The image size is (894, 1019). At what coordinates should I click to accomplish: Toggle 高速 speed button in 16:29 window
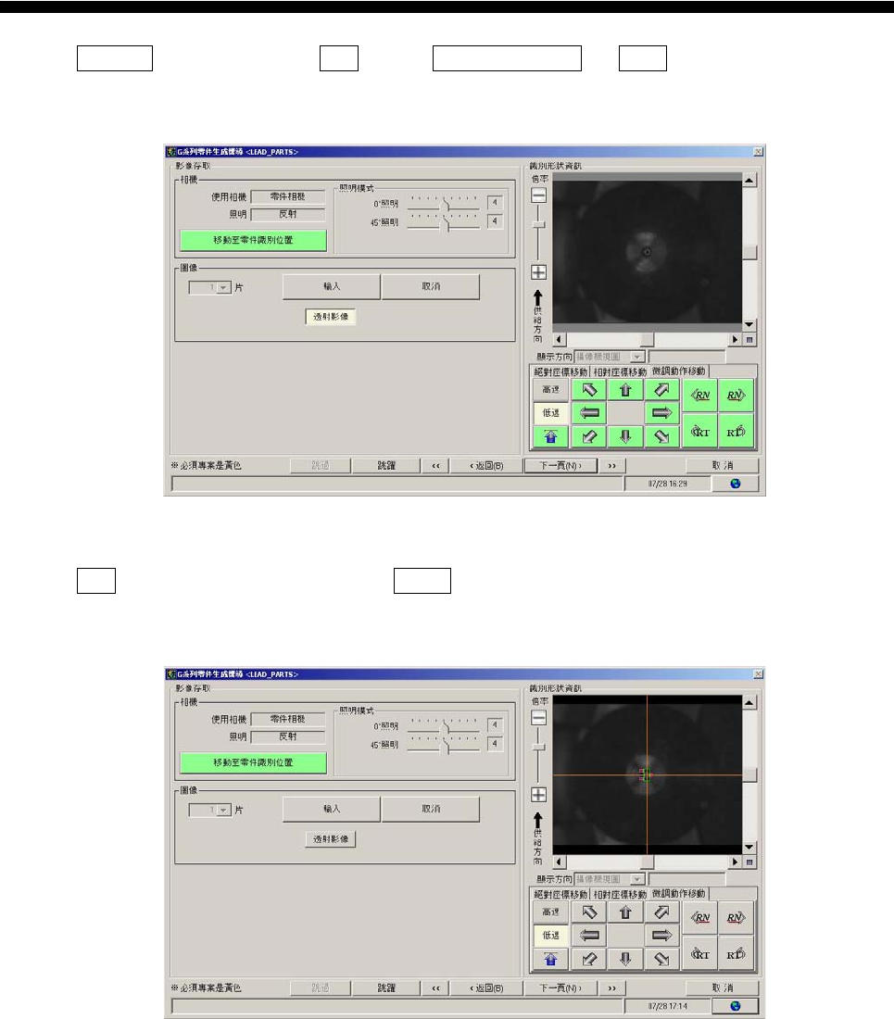click(x=550, y=390)
